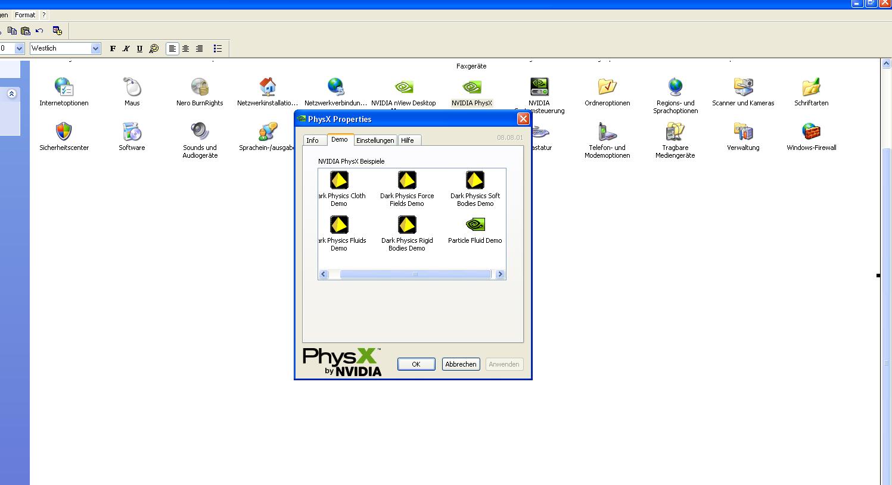892x485 pixels.
Task: Select the NVIDIA Systemsteuerung icon
Action: [539, 87]
